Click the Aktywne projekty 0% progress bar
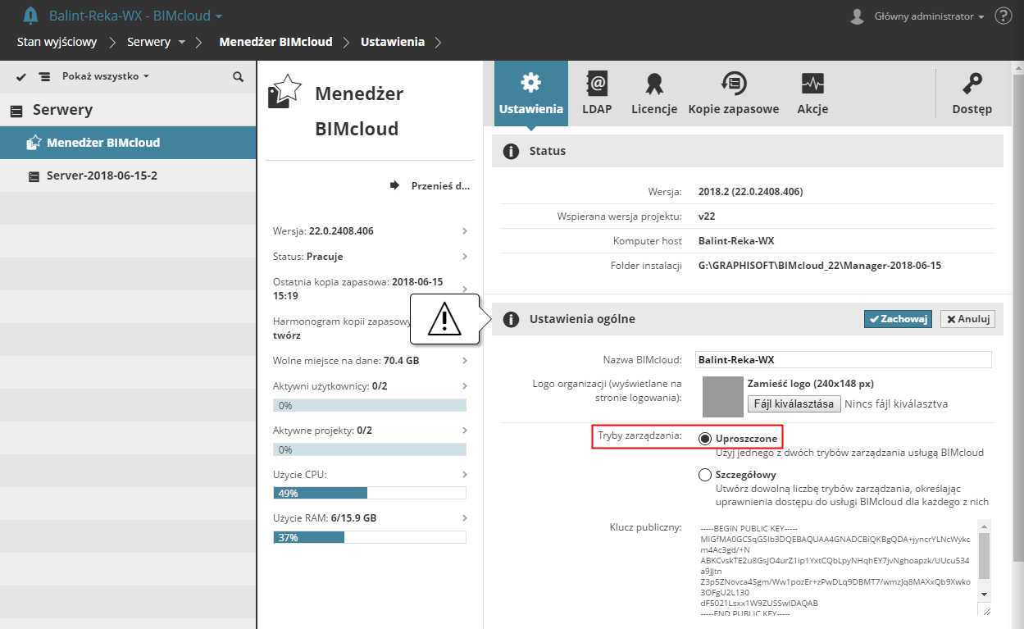 click(370, 449)
